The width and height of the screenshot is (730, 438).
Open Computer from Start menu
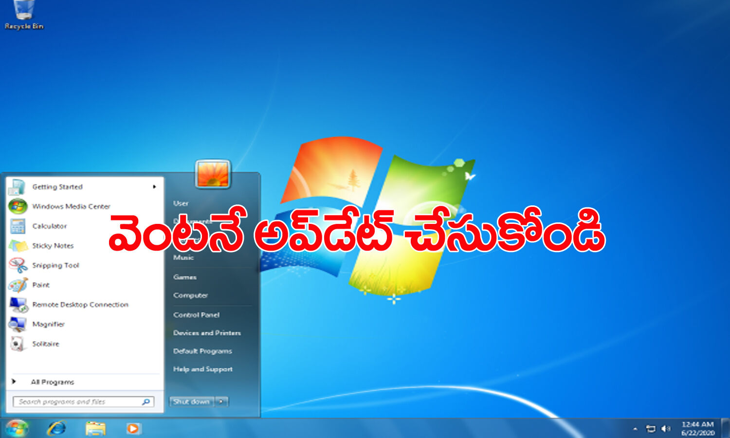click(x=190, y=295)
